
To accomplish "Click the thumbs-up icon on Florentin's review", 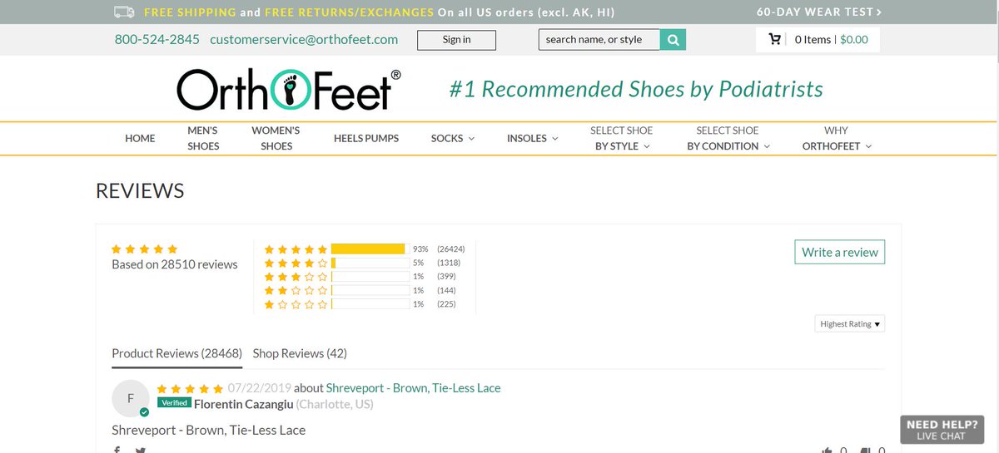I will (x=827, y=450).
